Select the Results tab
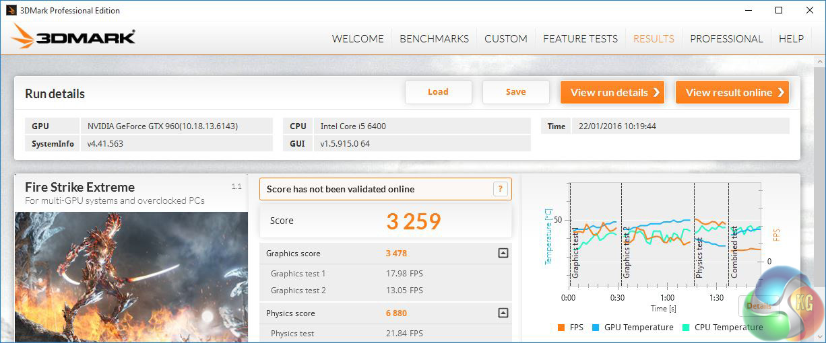826x343 pixels. point(654,38)
